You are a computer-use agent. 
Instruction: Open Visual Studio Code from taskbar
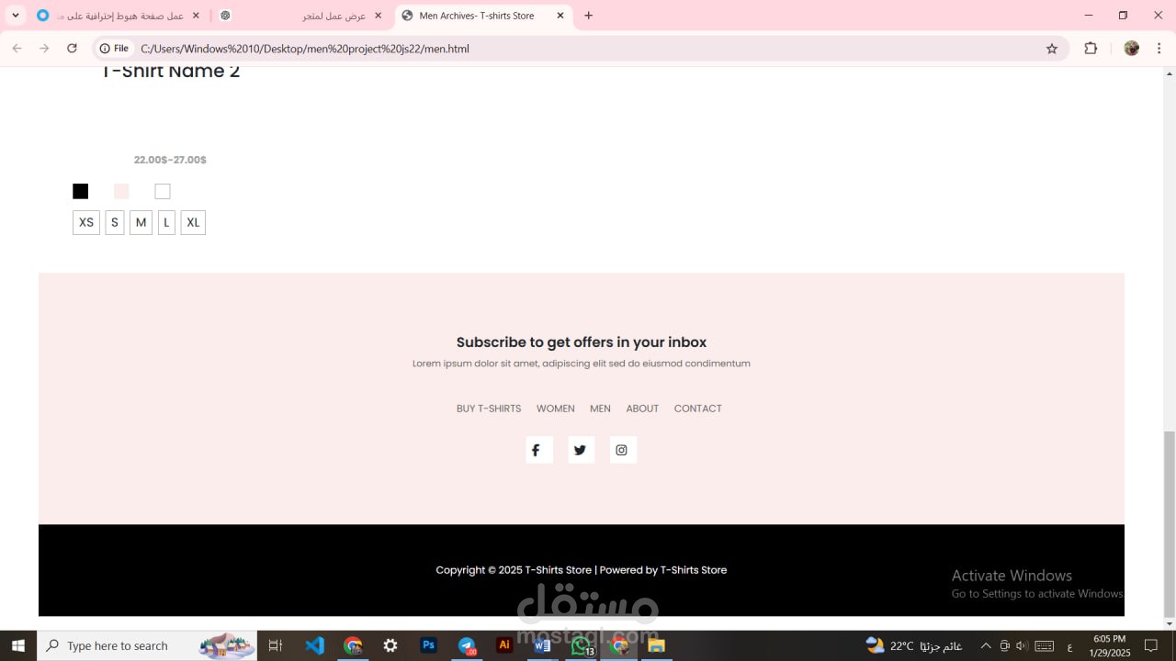tap(314, 645)
